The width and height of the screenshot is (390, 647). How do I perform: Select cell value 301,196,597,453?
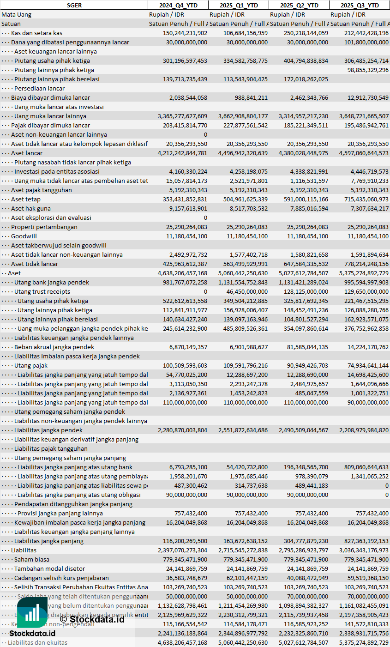pos(185,60)
